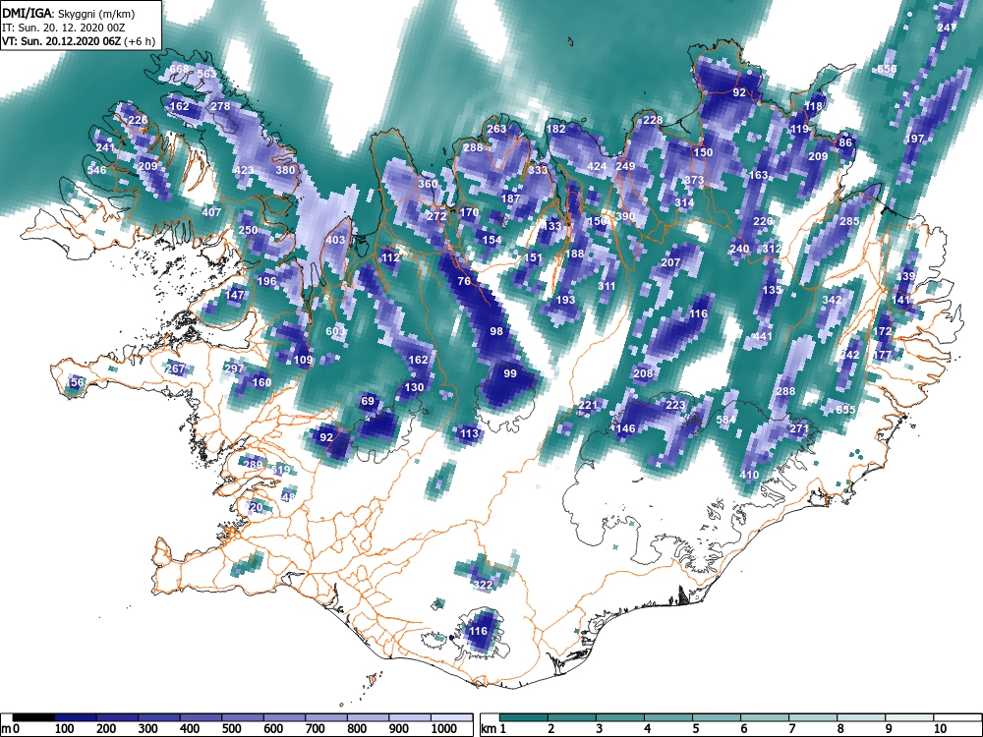Viewport: 983px width, 737px height.
Task: Click the visibility value 314
Action: click(684, 202)
